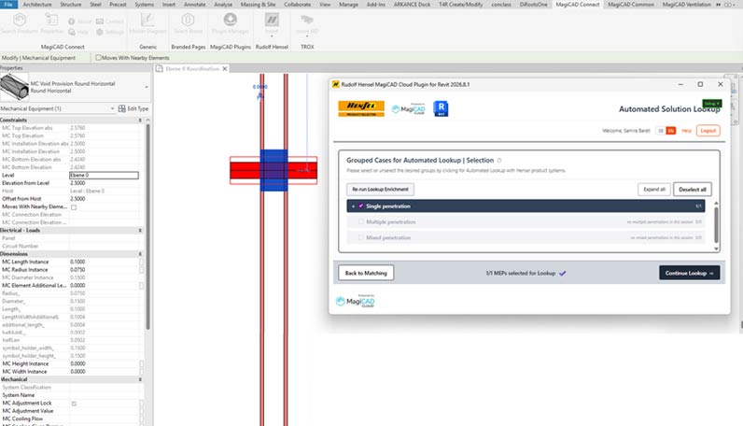Image resolution: width=743 pixels, height=426 pixels.
Task: Open the About item in MagiCAD Connect
Action: click(79, 21)
